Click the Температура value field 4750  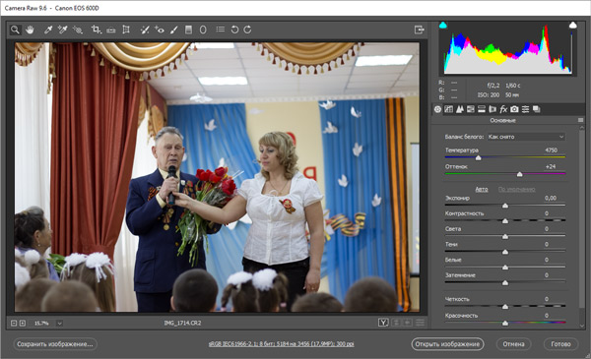coord(551,150)
